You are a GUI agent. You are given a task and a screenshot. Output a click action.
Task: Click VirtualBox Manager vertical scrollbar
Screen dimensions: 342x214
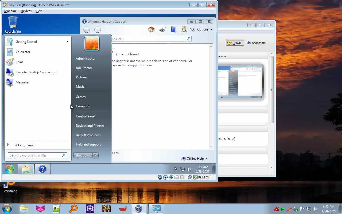(272, 90)
